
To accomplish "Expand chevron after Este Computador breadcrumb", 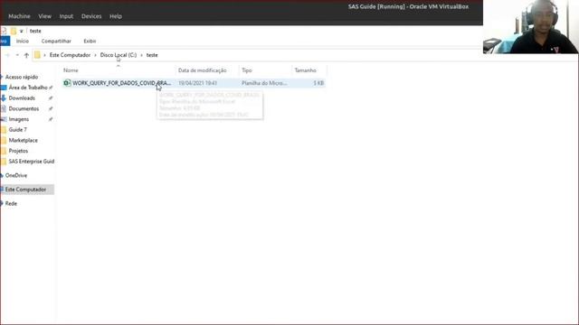I will tap(95, 55).
